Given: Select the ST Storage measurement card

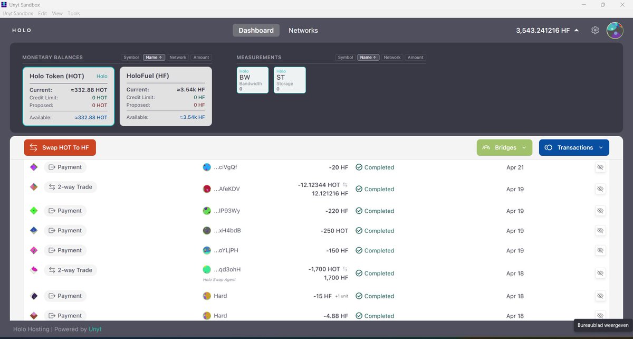Looking at the screenshot, I should 290,80.
